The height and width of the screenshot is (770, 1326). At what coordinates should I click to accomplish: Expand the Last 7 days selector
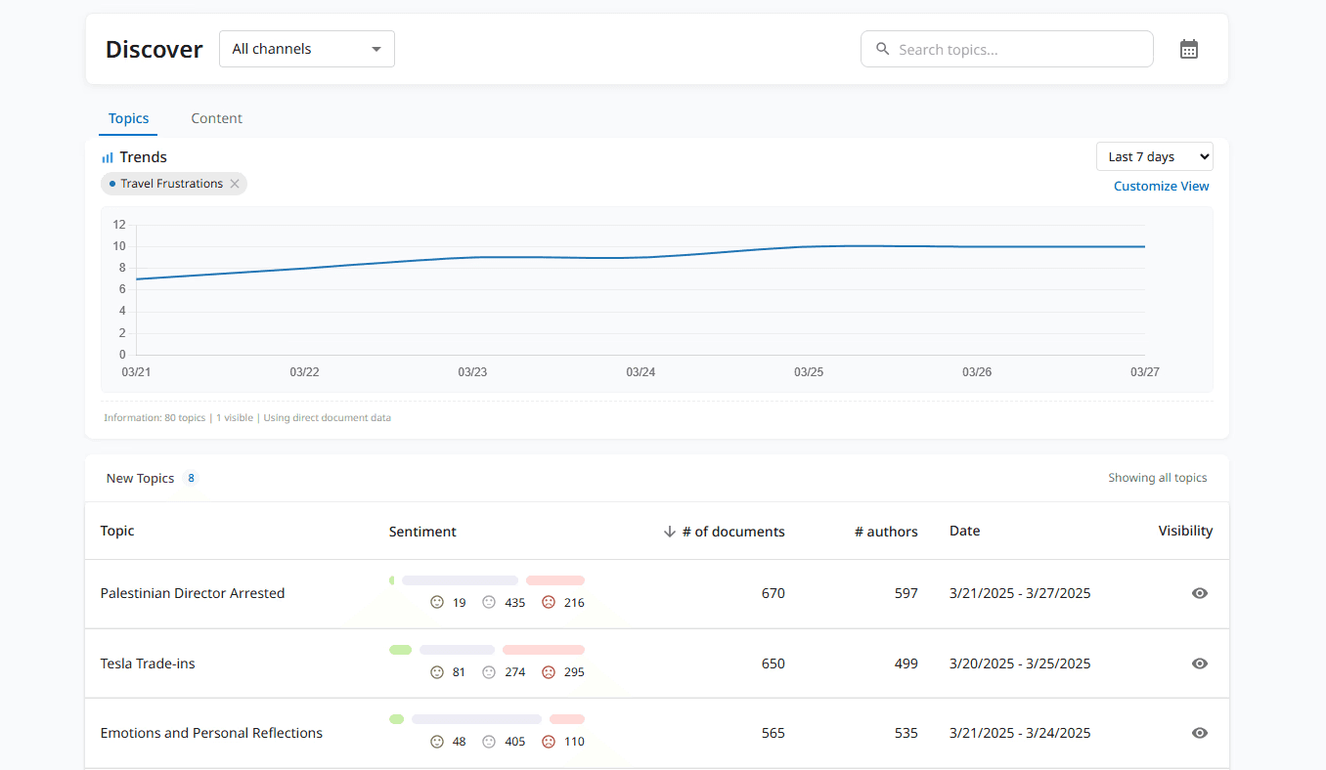(1155, 156)
